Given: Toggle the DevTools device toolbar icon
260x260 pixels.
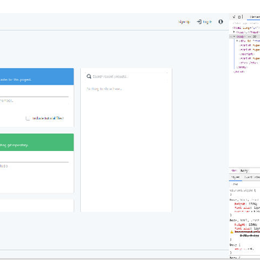Looking at the screenshot, I should [240, 17].
